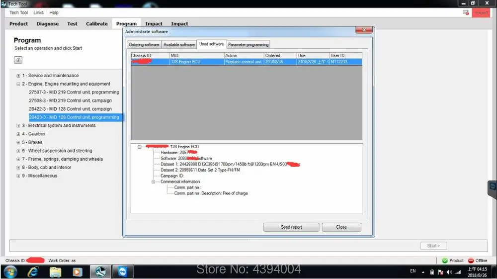Click the Close button in dialog
Viewport: 497px width, 279px height.
341,227
